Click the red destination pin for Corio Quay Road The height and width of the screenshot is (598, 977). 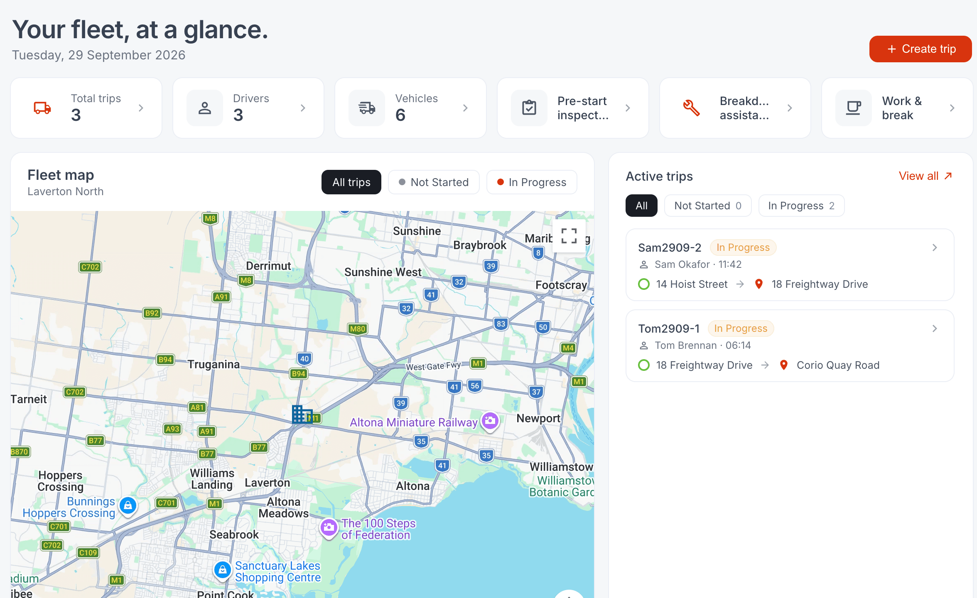click(784, 365)
